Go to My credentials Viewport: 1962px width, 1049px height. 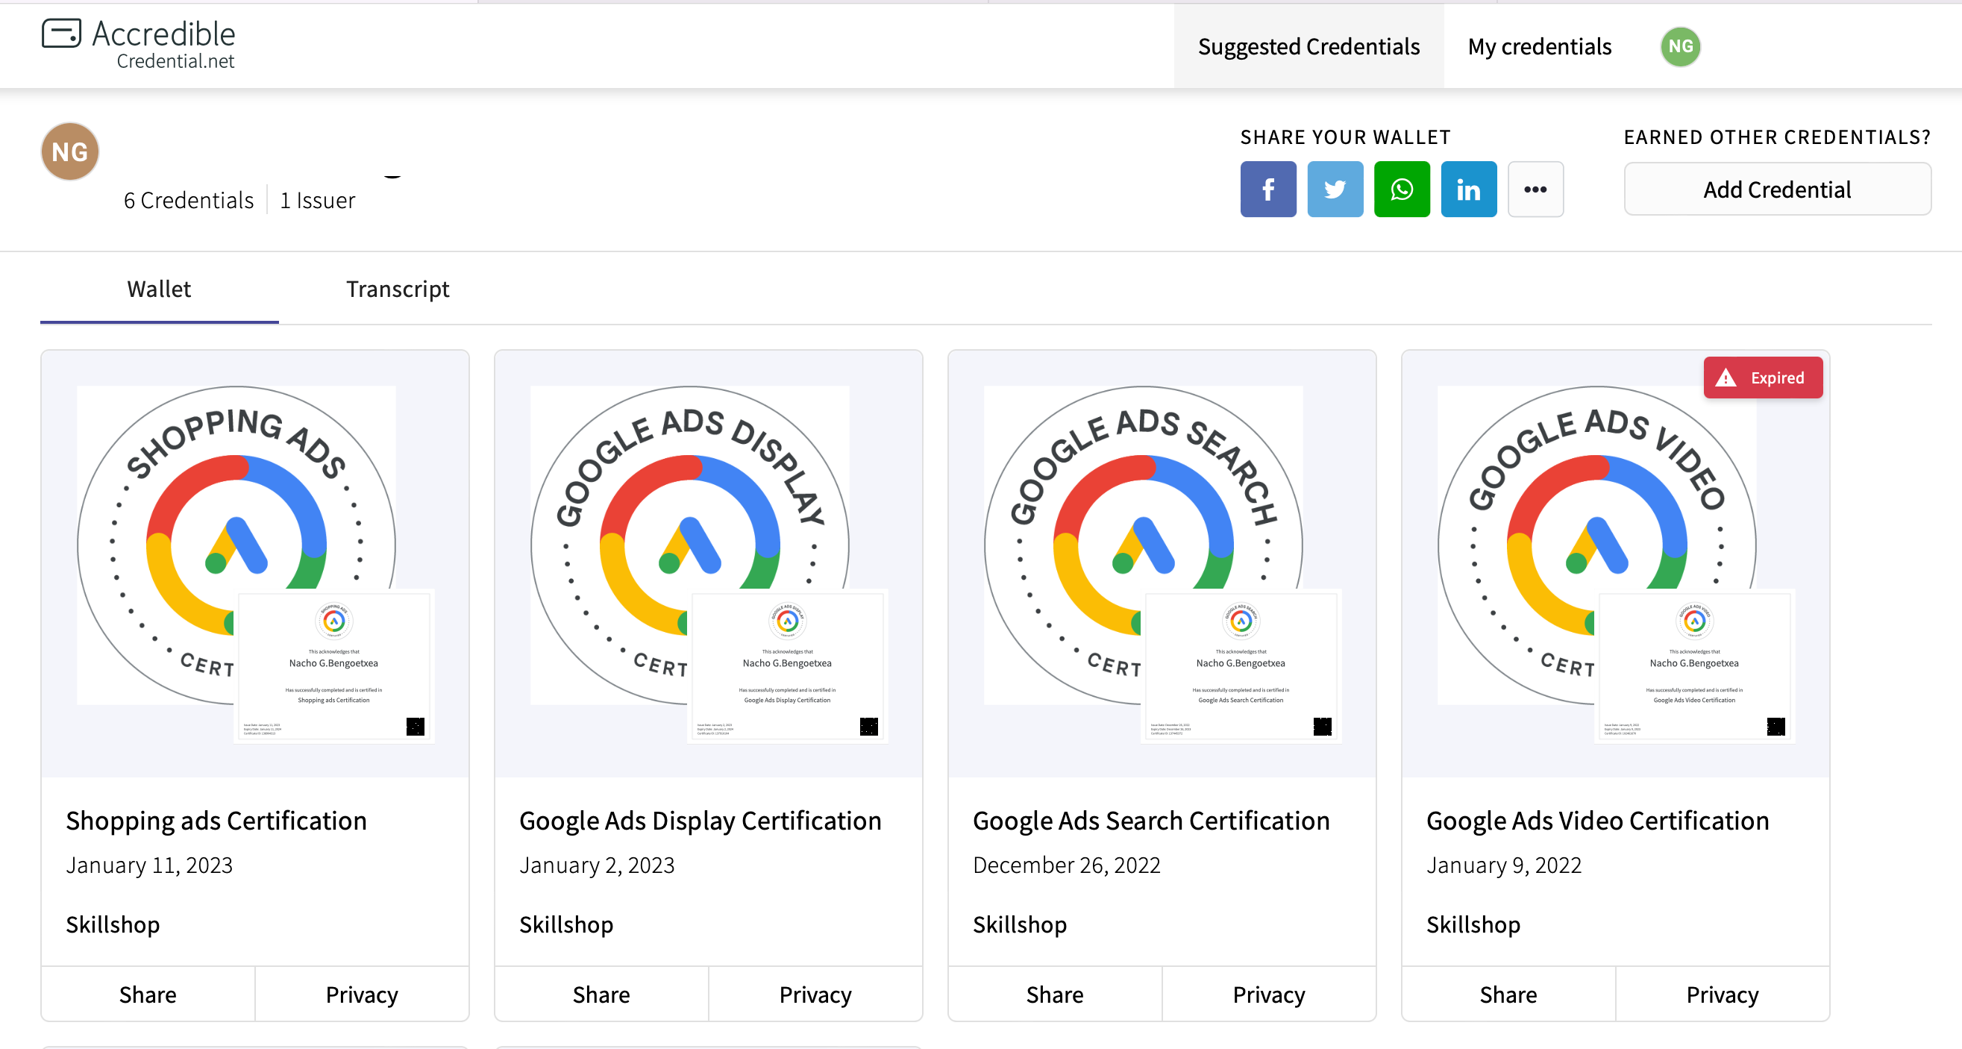click(x=1539, y=46)
